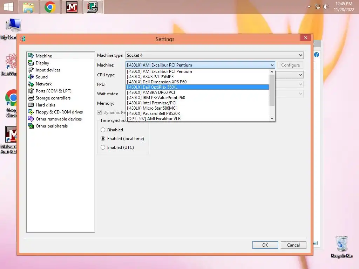Open the Other removable devices icon

31,119
